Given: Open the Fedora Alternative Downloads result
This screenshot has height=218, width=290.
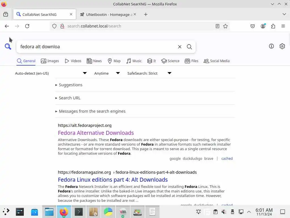Looking at the screenshot, I should pyautogui.click(x=96, y=133).
